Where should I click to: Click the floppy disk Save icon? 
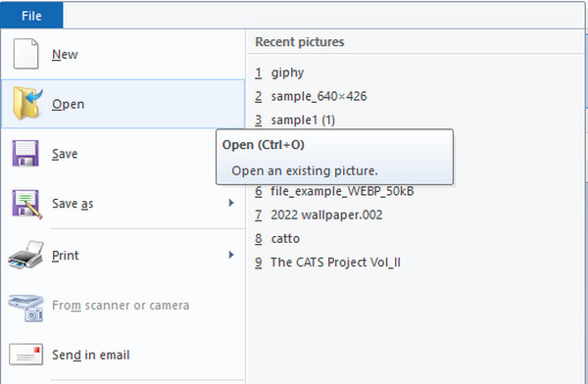pos(25,154)
